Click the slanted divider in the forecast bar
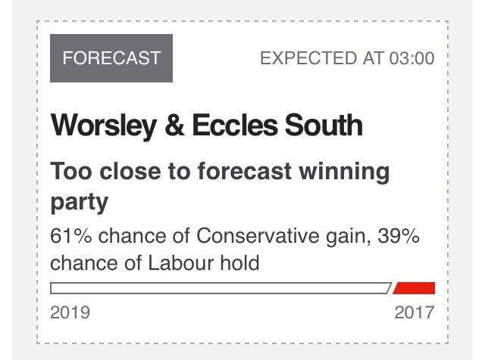 391,288
